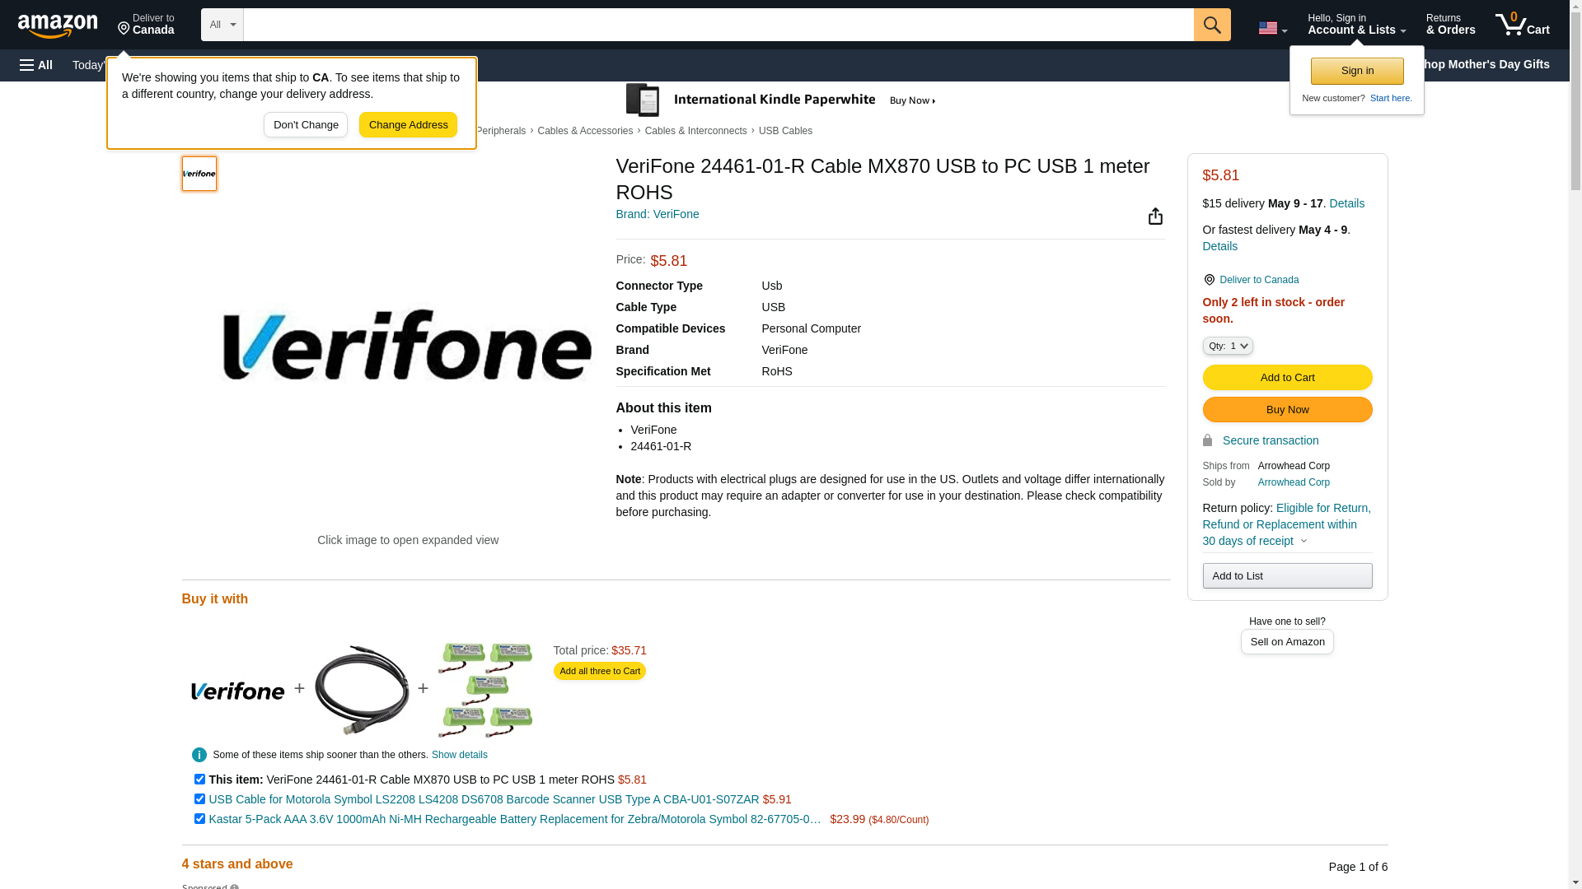This screenshot has width=1582, height=889.
Task: Click the Add to Cart button
Action: tap(1287, 377)
